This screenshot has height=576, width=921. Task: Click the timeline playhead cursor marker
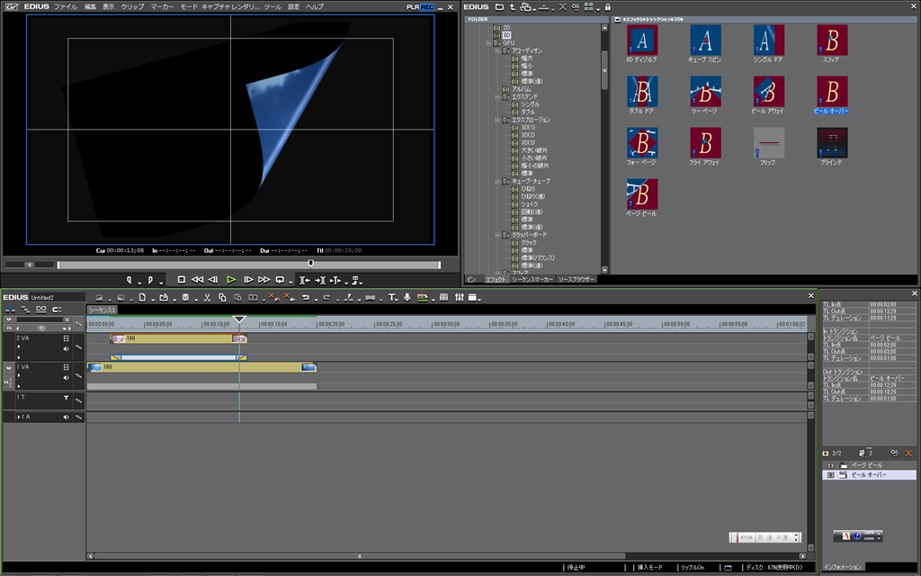[239, 319]
